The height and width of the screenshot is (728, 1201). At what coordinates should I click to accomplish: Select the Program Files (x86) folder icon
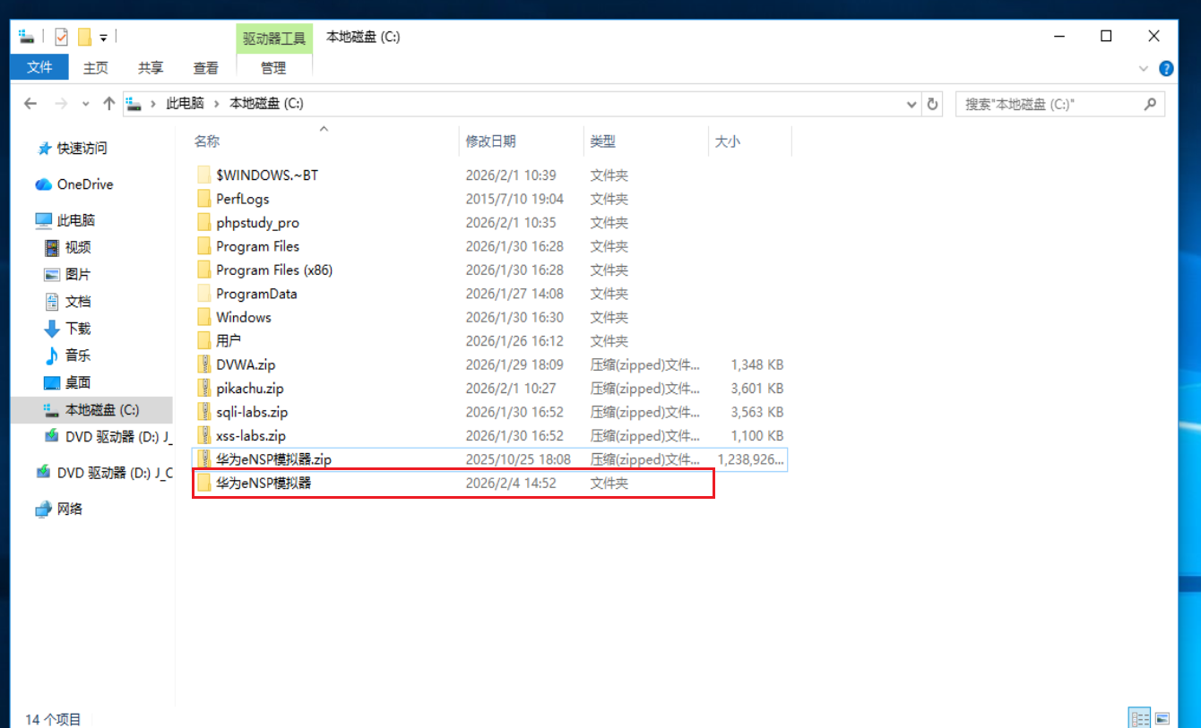[204, 270]
